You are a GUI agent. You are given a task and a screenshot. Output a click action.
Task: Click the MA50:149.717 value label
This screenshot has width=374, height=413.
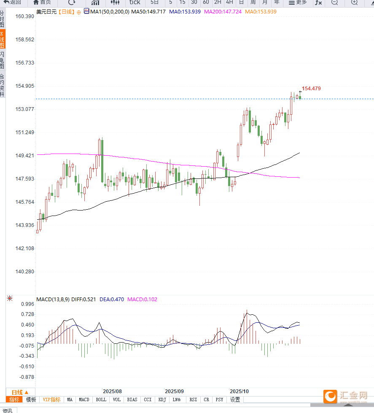[x=148, y=12]
